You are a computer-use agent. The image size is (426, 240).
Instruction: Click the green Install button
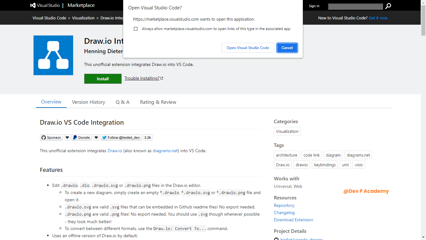(103, 79)
